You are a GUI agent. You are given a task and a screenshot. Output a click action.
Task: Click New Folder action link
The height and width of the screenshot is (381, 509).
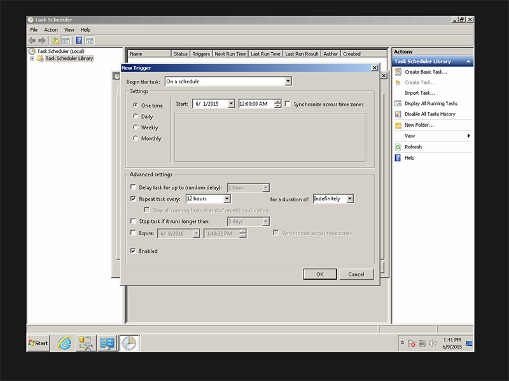coord(419,125)
